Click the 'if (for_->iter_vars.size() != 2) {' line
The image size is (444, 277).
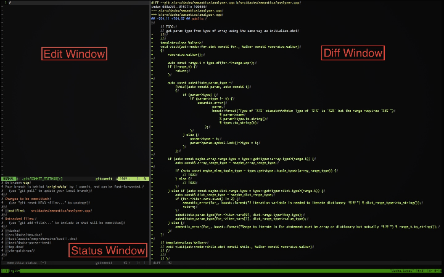tap(208, 199)
